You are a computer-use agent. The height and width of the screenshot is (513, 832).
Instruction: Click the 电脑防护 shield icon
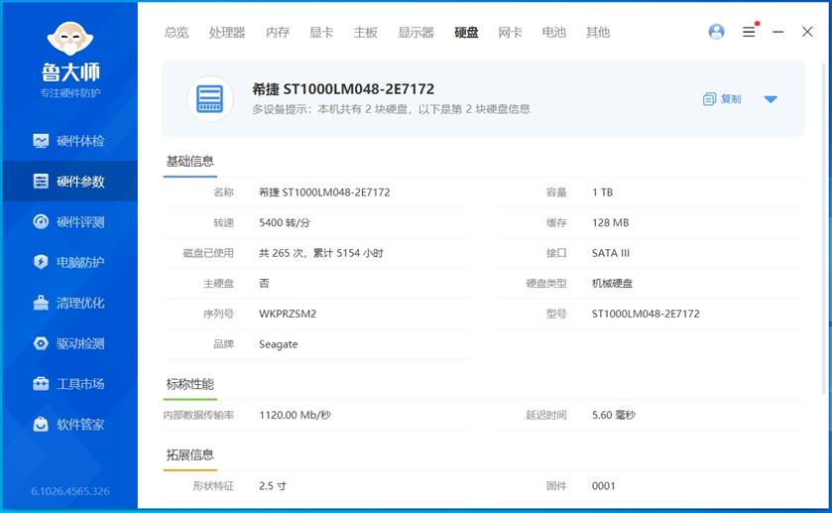[x=41, y=262]
